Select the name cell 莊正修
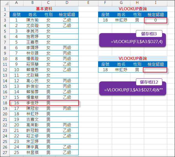Screen dimensions: 175x157 tap(32, 136)
